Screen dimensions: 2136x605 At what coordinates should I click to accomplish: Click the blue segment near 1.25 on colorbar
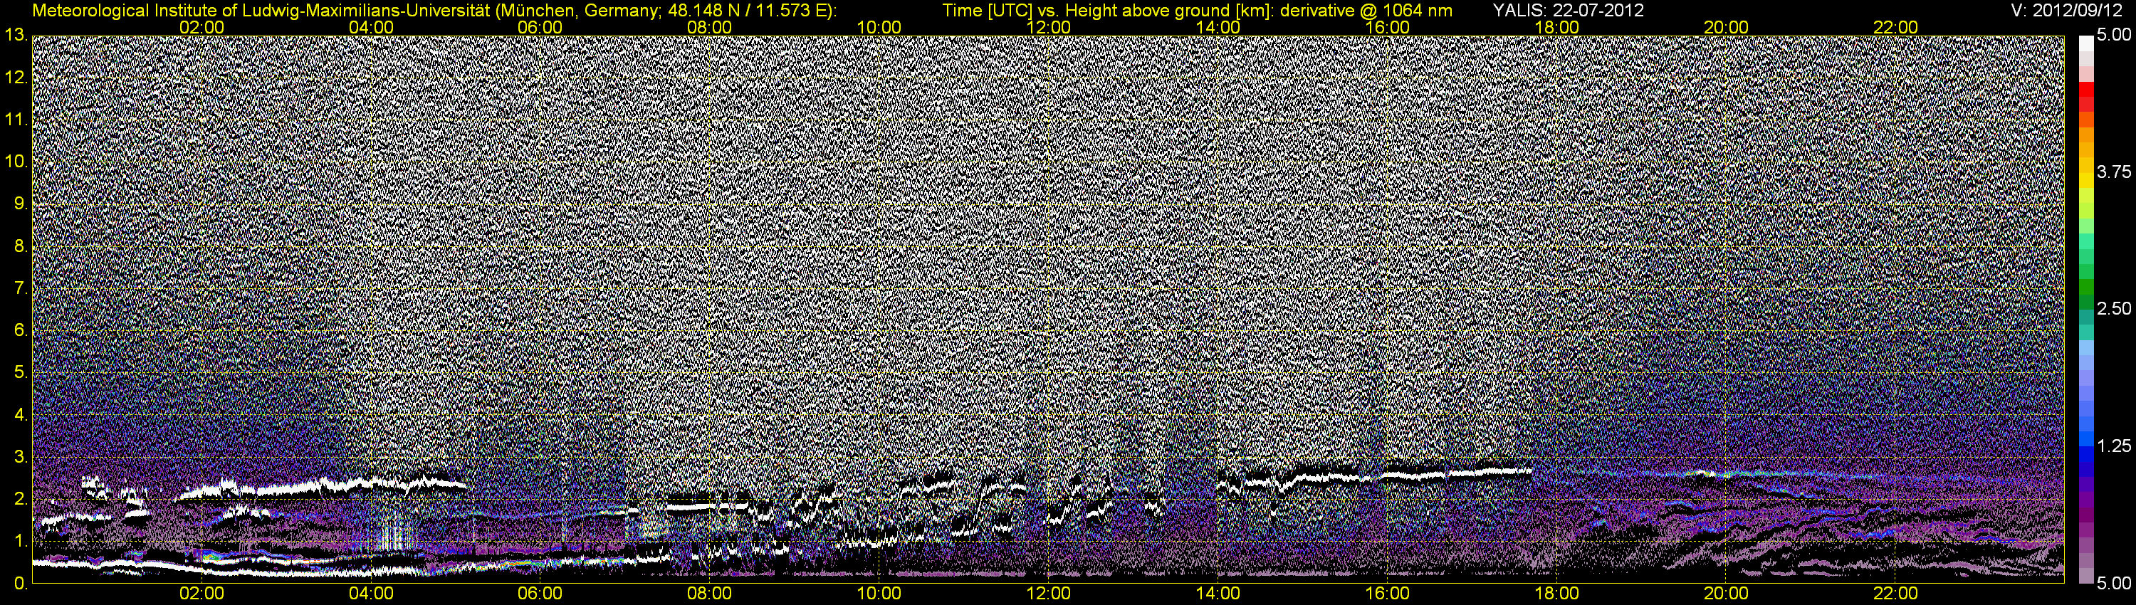coord(2086,448)
